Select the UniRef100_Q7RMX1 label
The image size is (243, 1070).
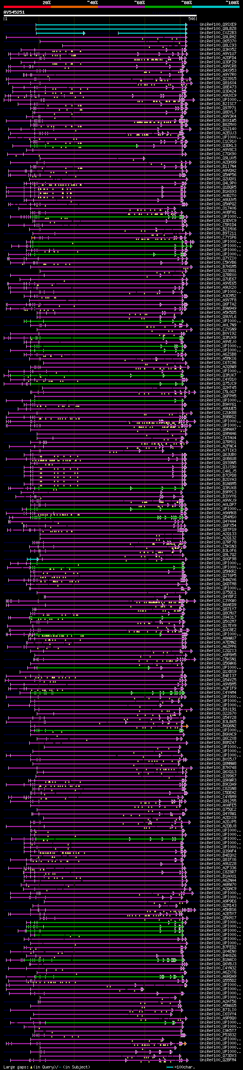click(x=218, y=442)
